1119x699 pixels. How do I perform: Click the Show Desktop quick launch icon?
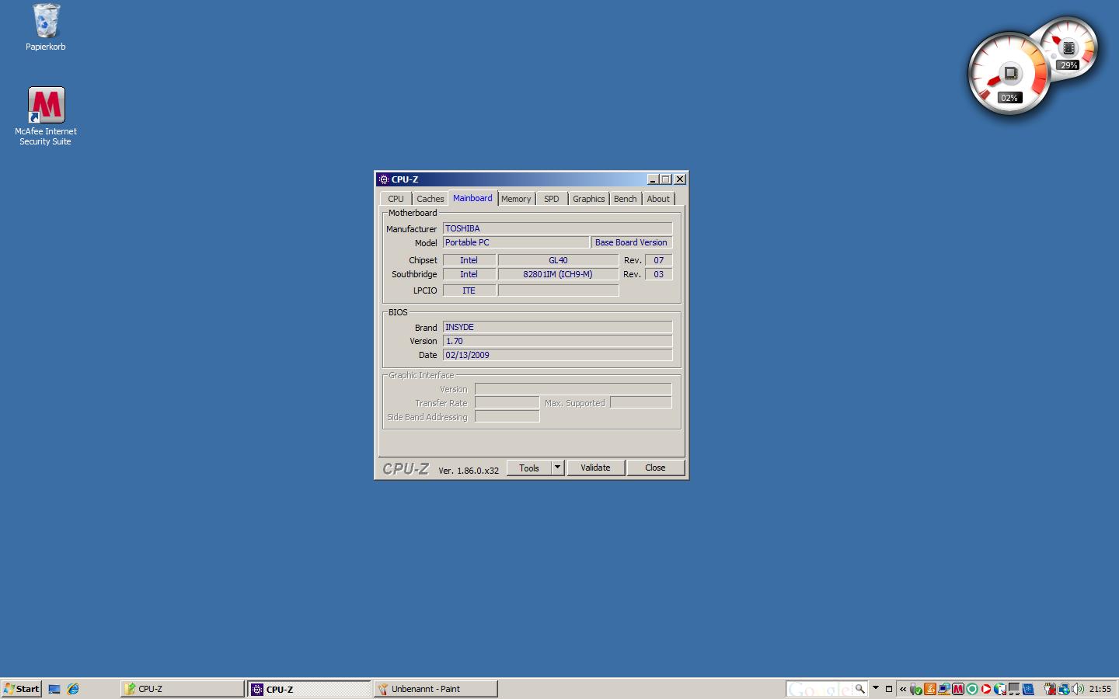pos(54,689)
